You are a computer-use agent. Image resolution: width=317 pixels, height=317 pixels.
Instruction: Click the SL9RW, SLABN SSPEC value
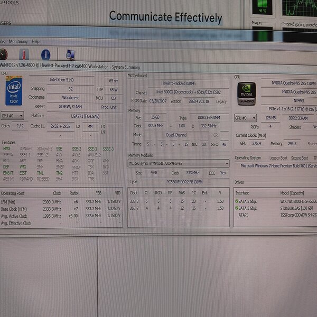(x=70, y=107)
